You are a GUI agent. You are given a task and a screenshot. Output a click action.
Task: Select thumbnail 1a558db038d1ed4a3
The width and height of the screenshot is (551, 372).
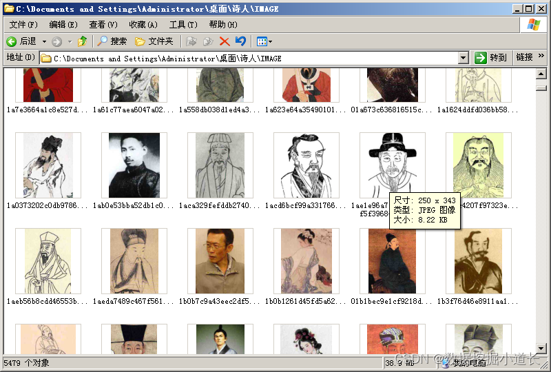point(220,85)
